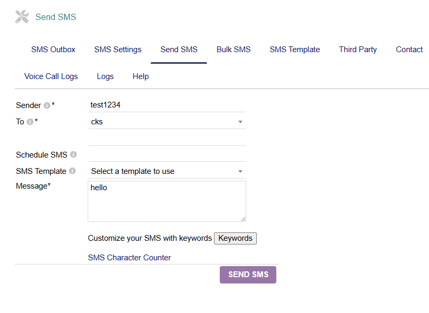Viewport: 429px width, 313px height.
Task: Click the info icon next to Sender
Action: pos(47,105)
